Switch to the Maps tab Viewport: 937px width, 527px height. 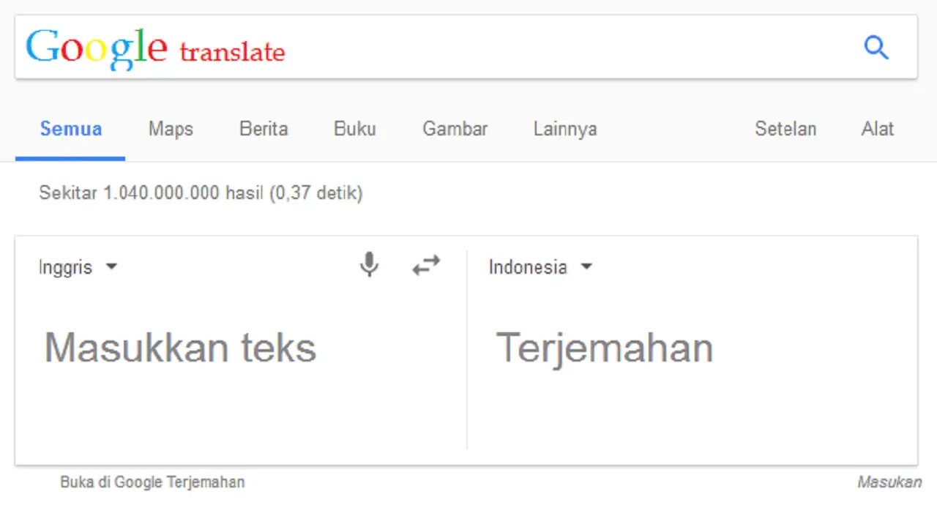click(x=171, y=130)
